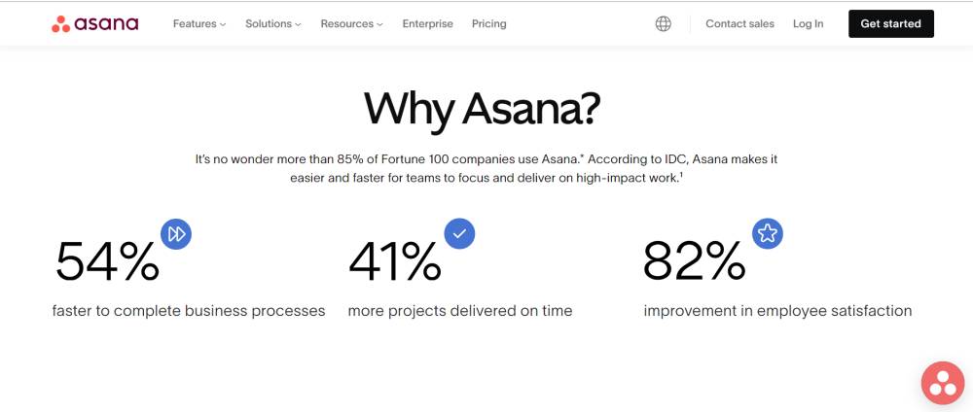Open the globe language selector
The image size is (973, 412).
664,24
